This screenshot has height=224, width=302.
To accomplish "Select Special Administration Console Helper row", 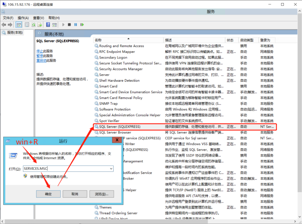I will pyautogui.click(x=185, y=115).
